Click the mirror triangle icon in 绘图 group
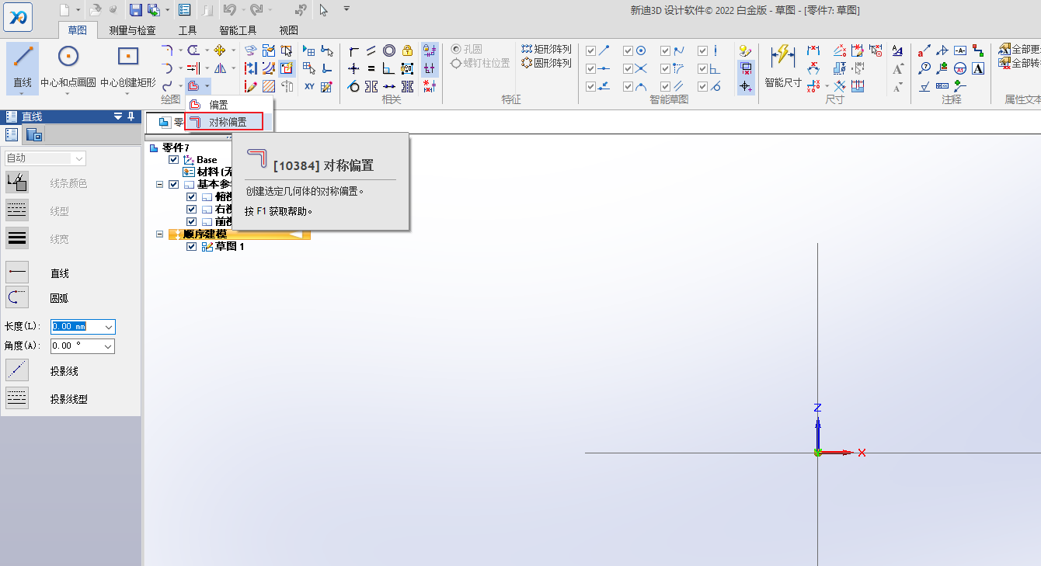1041x566 pixels. point(220,68)
